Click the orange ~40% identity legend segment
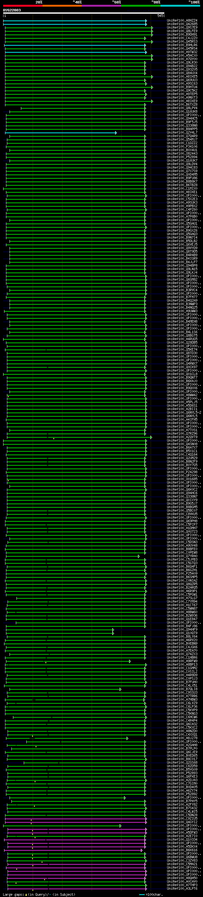The image size is (203, 897). point(62,6)
